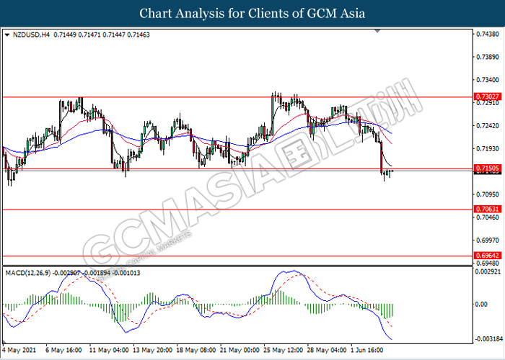Click the triangle arrow beside NZDUSD,H4
Screen dimensions: 505x360
click(x=6, y=34)
